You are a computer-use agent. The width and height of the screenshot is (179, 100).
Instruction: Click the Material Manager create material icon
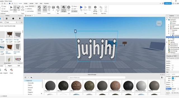click(x=25, y=77)
